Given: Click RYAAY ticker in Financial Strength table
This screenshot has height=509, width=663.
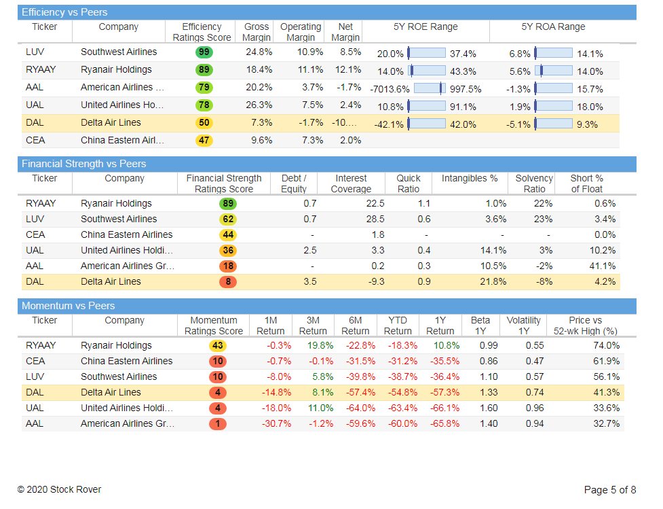Looking at the screenshot, I should 41,204.
